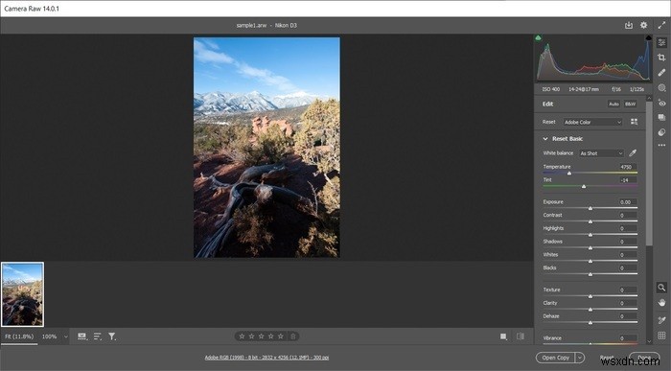Toggle highlight clipping warning in histogram
Viewport: 671px width, 371px height.
coord(648,38)
